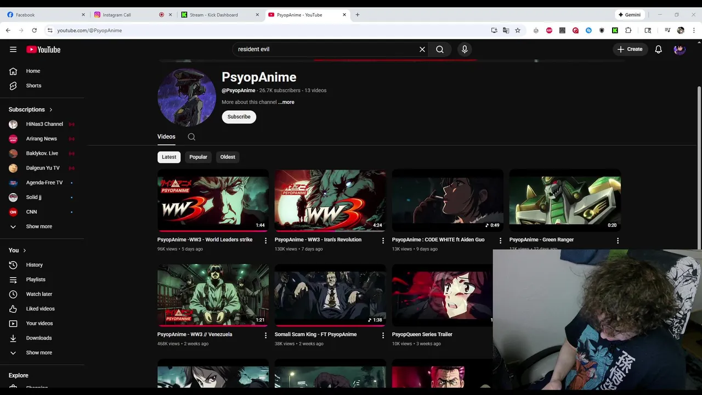Open the PsyopQueen Series Trailer title
Viewport: 702px width, 395px height.
[x=422, y=334]
